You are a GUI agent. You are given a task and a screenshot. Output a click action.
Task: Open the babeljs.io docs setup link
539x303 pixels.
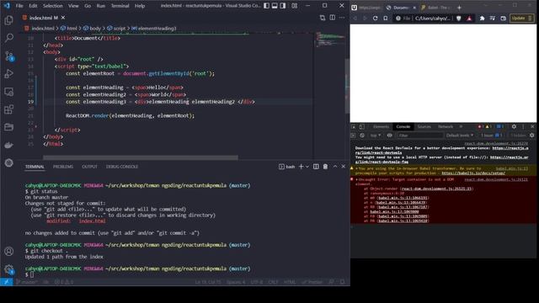[x=473, y=173]
